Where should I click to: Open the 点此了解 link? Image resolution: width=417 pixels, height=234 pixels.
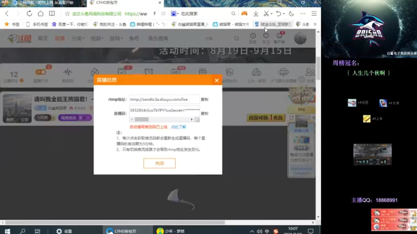(178, 127)
